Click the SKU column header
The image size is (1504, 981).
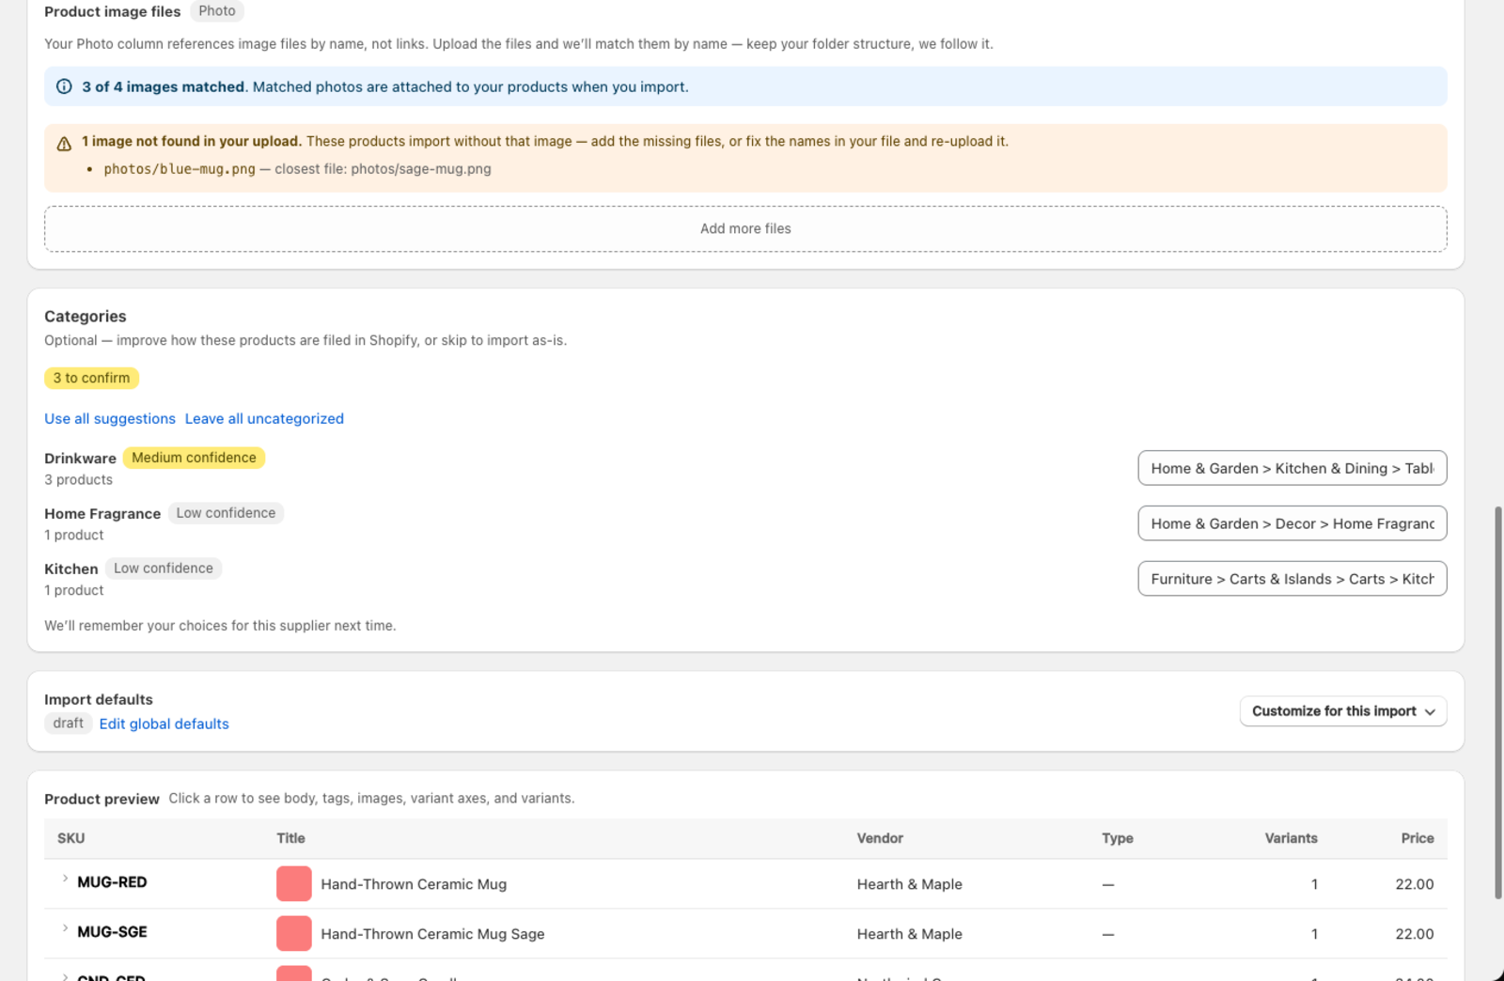(71, 838)
